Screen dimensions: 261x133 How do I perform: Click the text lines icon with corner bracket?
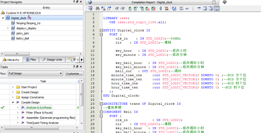coord(211,8)
